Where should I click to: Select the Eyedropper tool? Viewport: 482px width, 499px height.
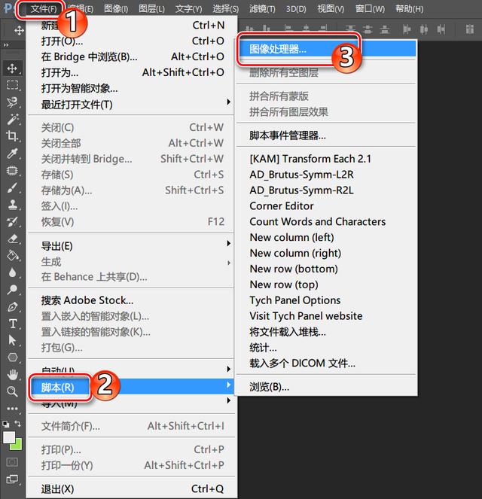pyautogui.click(x=12, y=154)
